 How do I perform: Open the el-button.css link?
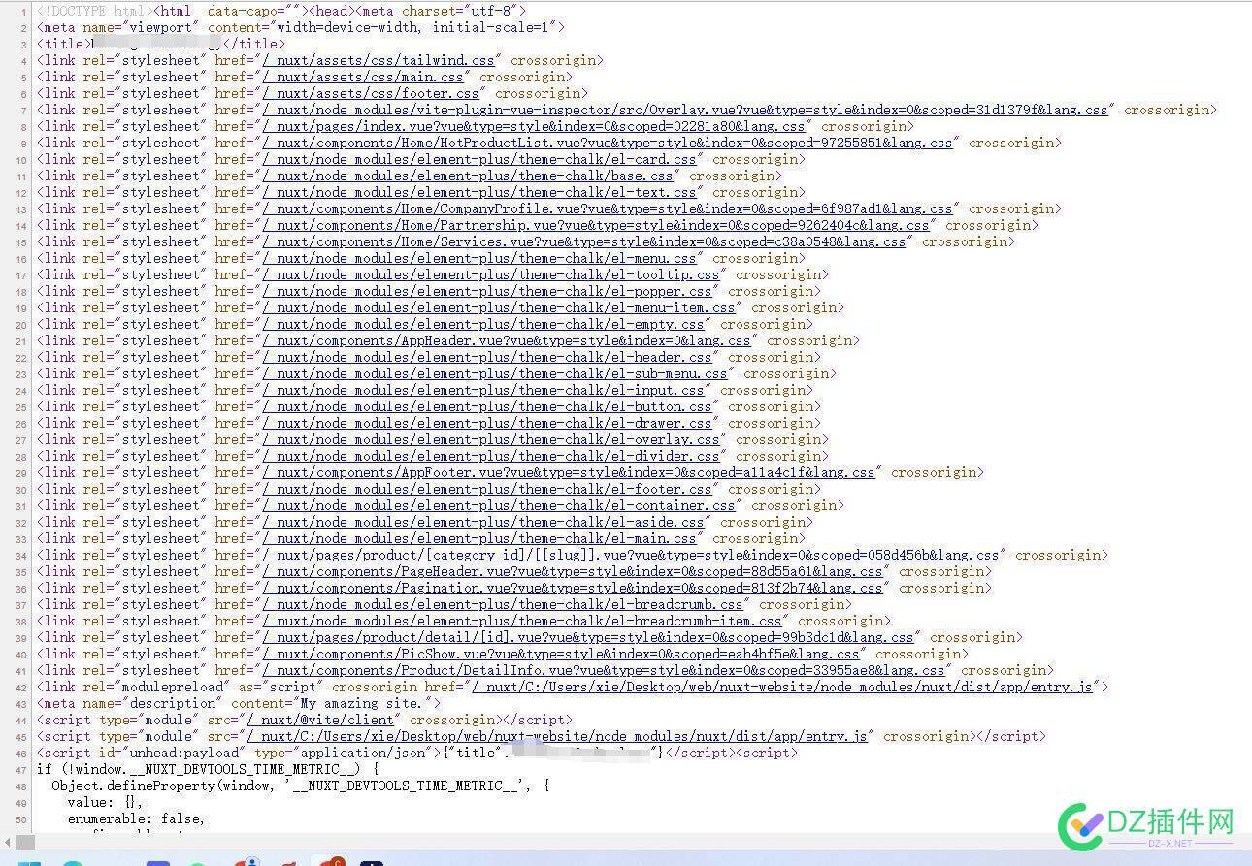pyautogui.click(x=487, y=406)
